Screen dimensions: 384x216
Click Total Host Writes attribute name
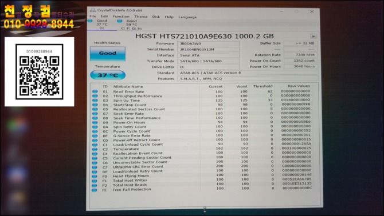[130, 181]
